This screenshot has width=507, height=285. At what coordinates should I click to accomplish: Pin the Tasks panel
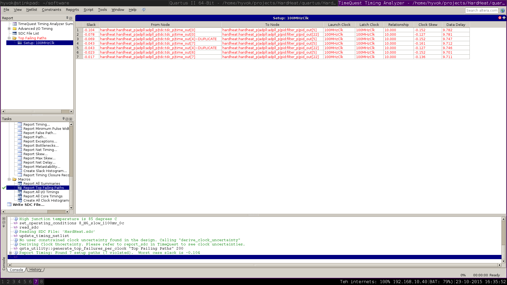pos(63,119)
